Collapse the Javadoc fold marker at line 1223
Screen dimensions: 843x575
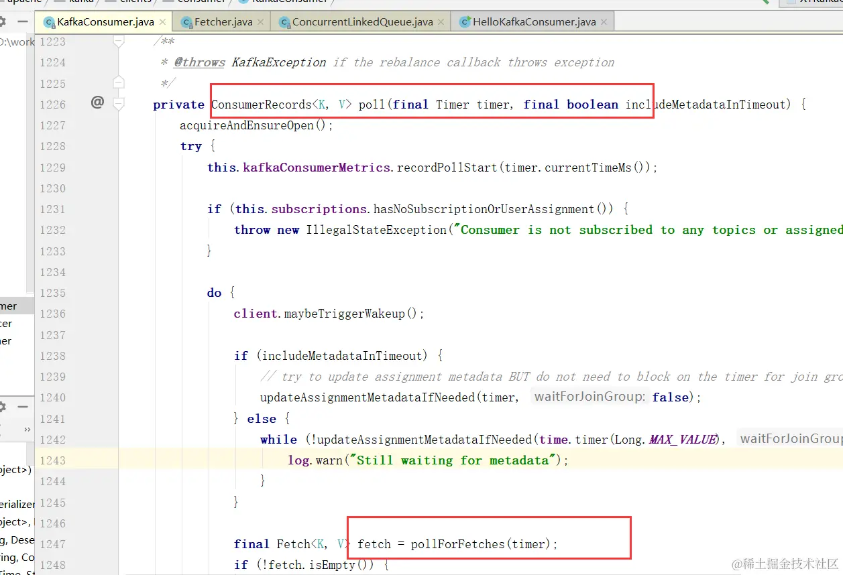[119, 42]
